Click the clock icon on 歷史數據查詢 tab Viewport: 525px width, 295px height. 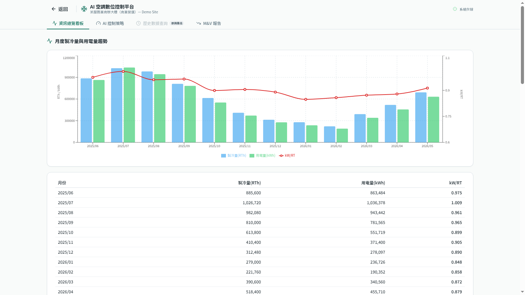click(138, 24)
